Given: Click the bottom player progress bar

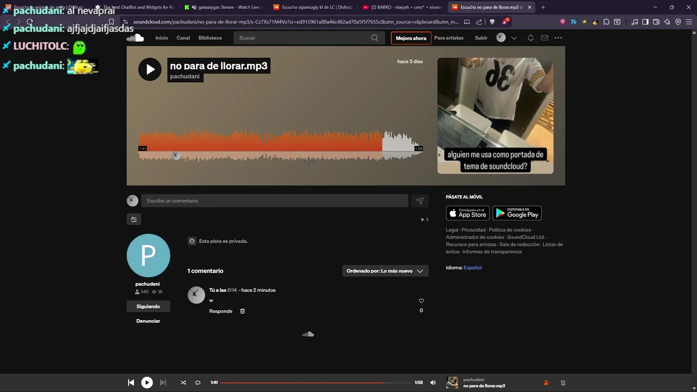Looking at the screenshot, I should 316,383.
